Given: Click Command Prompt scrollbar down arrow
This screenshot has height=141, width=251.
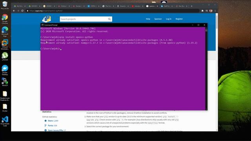Looking at the screenshot, I should coord(206,109).
